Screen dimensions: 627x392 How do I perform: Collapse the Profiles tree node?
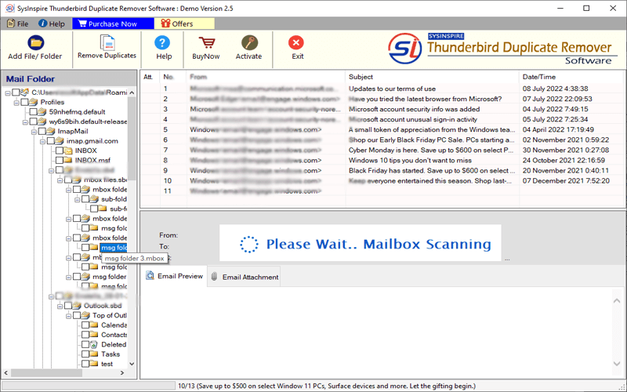tap(16, 103)
